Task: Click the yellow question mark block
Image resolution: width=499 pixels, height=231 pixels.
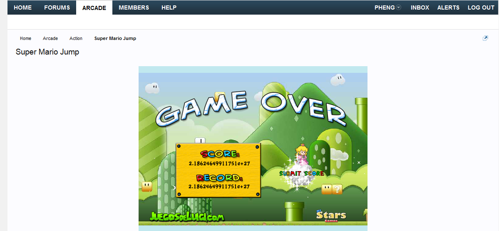Action: pos(337,189)
